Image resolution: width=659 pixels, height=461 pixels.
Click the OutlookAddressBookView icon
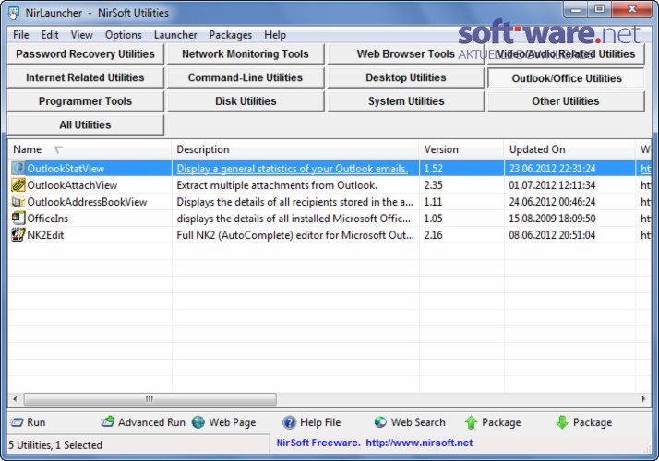pos(18,202)
